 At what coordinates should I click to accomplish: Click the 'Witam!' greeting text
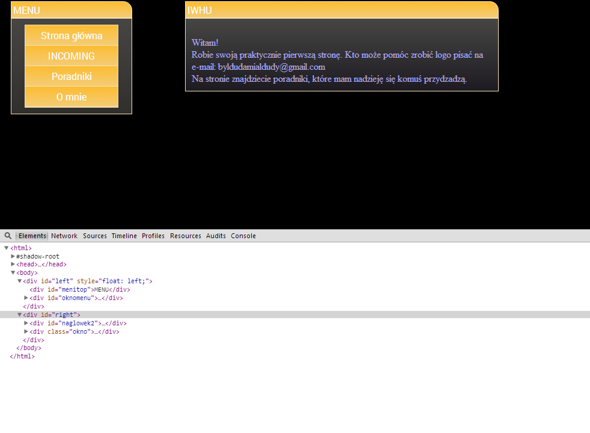[x=205, y=43]
